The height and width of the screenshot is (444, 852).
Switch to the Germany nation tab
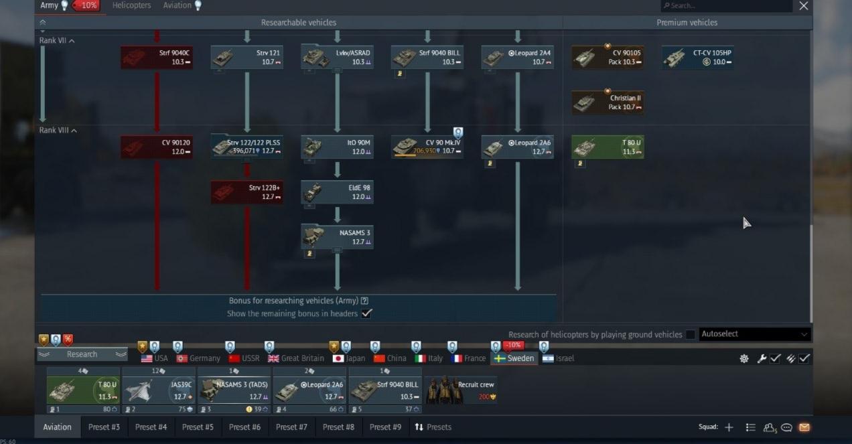pos(198,358)
